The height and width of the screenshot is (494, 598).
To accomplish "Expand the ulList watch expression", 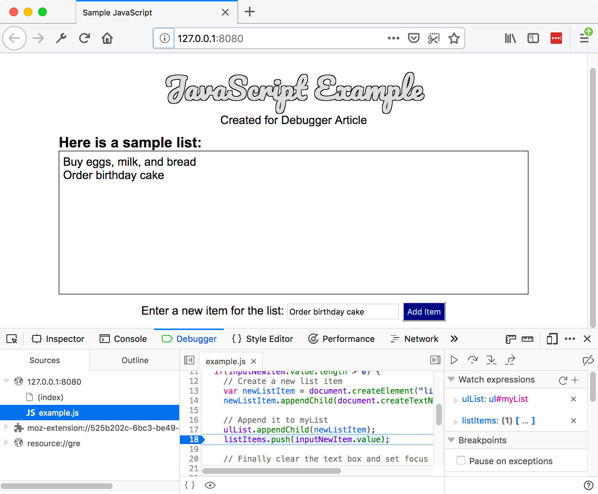I will click(456, 399).
